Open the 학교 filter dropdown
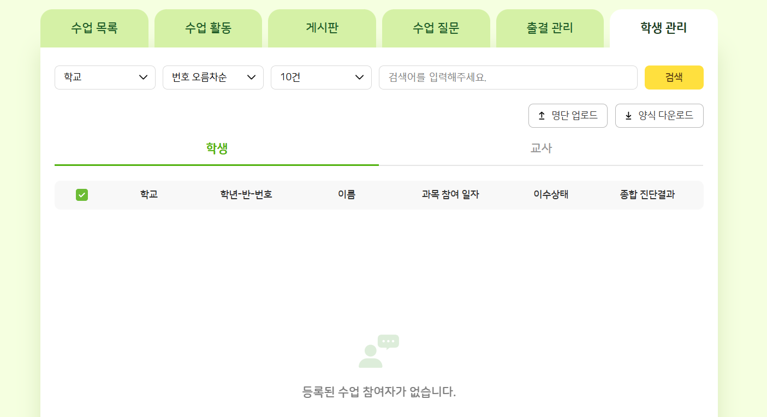Screen dimensions: 767x417 (105, 78)
